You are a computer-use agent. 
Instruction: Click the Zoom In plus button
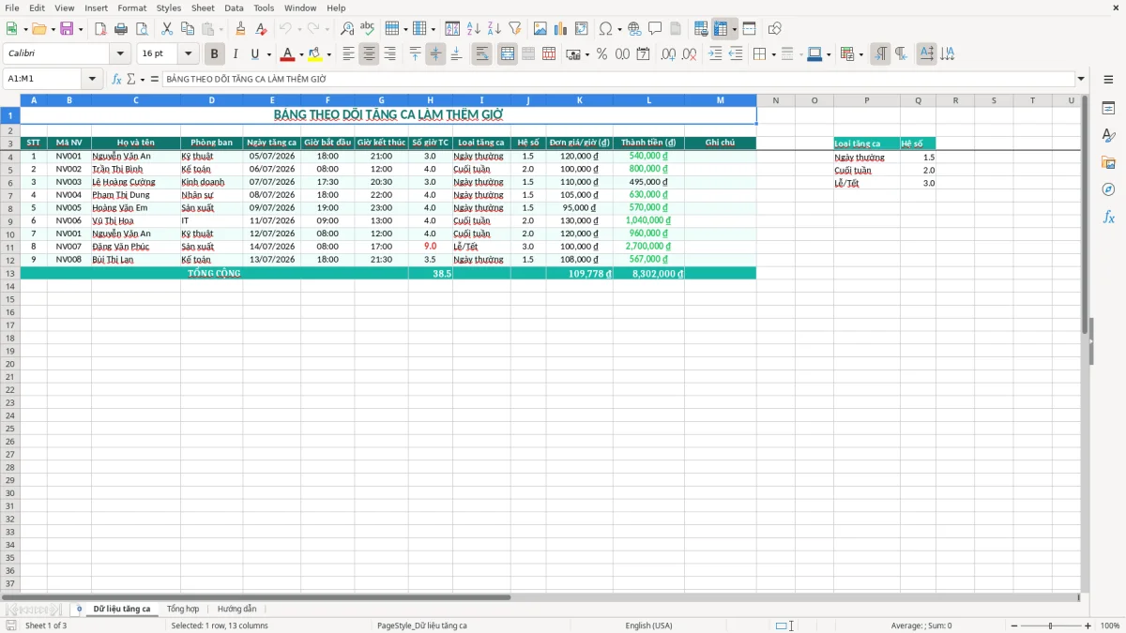tap(1088, 625)
